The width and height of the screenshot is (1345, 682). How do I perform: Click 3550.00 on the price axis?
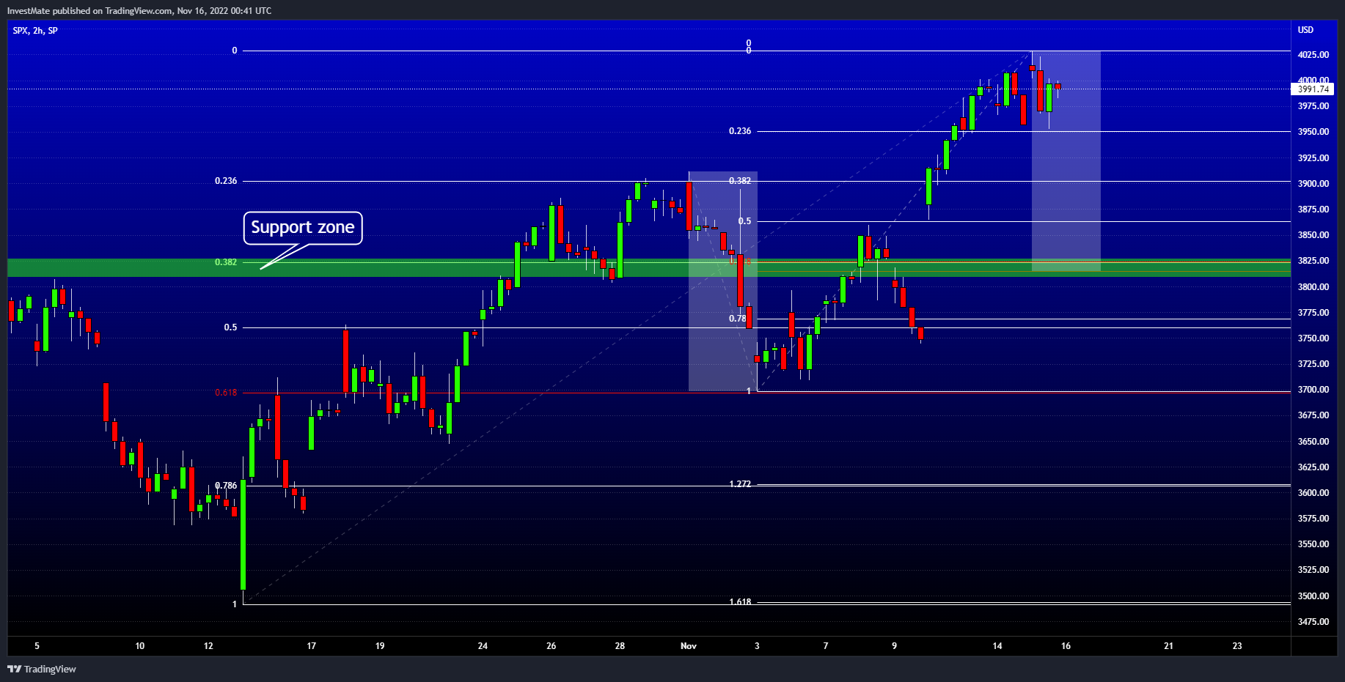(x=1313, y=544)
